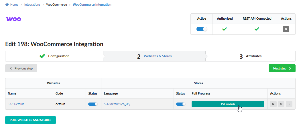Viewport: 301px width, 129px height.
Task: Click the three-dot more actions icon
Action: [x=289, y=104]
